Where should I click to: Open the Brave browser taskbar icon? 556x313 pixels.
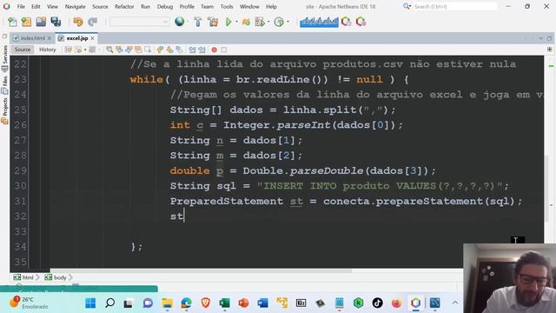point(205,303)
